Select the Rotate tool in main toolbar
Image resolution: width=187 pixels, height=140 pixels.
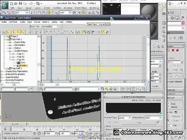coord(53,12)
